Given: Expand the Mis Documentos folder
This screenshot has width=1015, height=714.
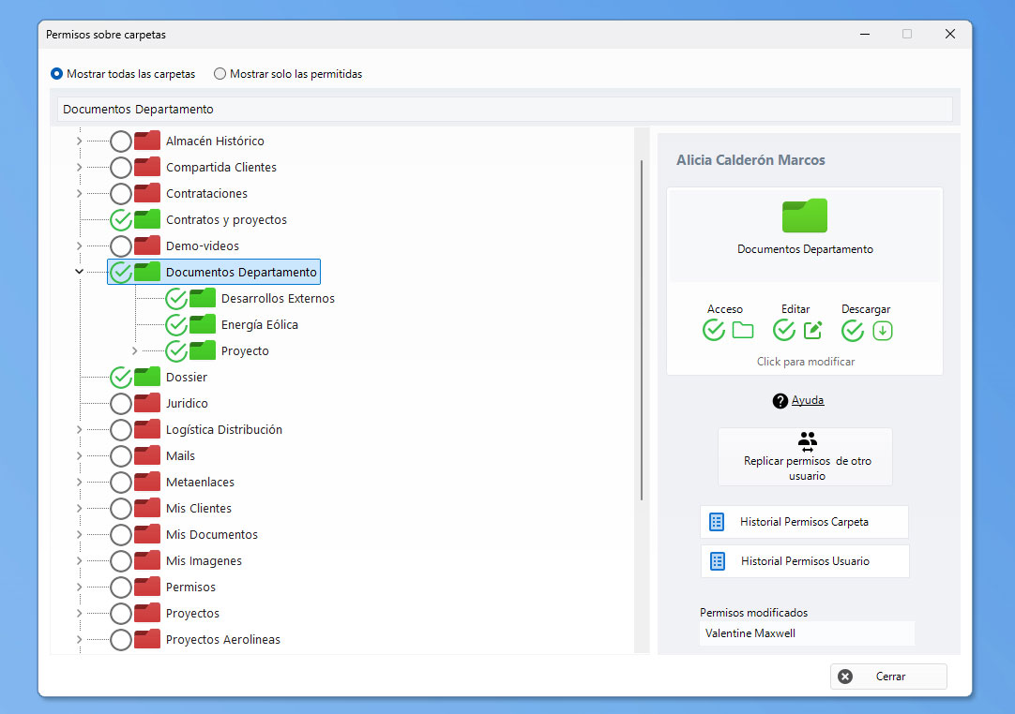Looking at the screenshot, I should pos(79,534).
